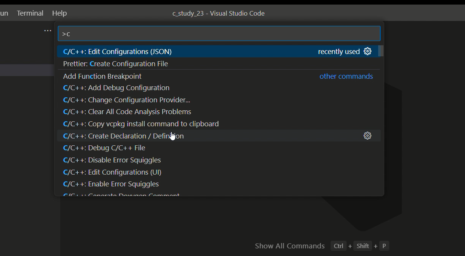Select C/C++: Debug C/C++ File
Viewport: 465px width, 256px height.
(219, 148)
